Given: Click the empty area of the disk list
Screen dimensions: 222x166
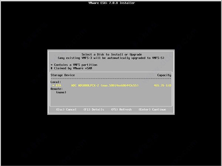Looking at the screenshot, I should pyautogui.click(x=111, y=99).
